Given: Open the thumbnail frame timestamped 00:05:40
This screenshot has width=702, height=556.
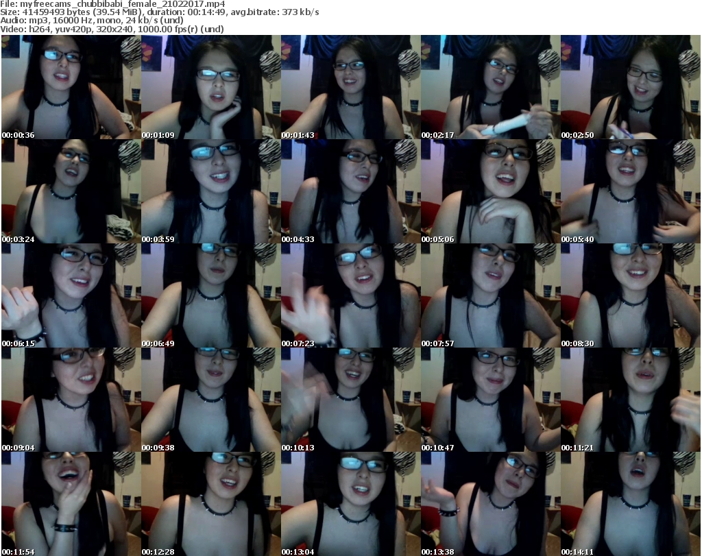Looking at the screenshot, I should click(631, 191).
